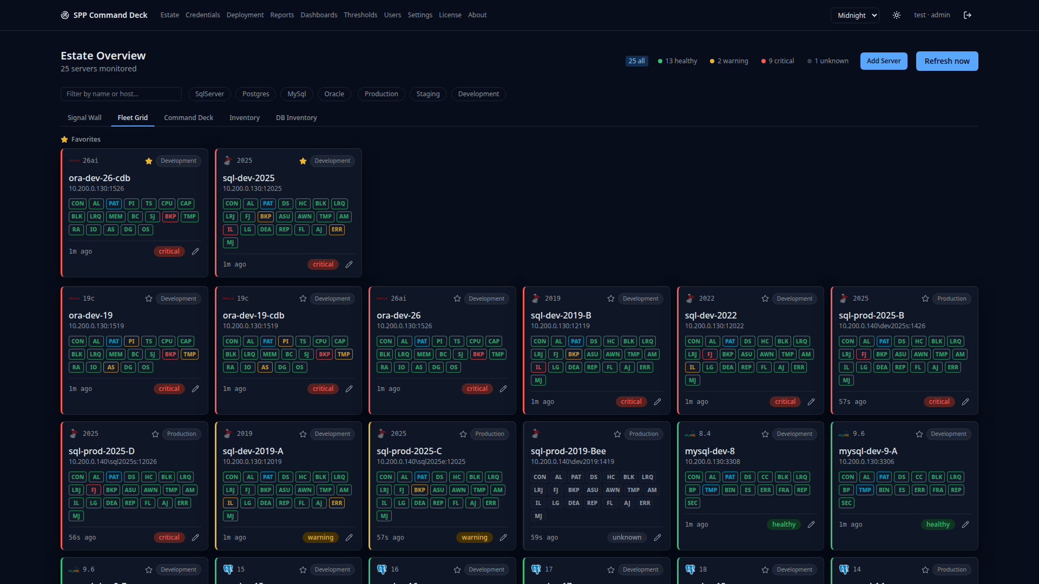Edit ora-dev-26-cdb via pencil icon
Image resolution: width=1039 pixels, height=584 pixels.
point(195,251)
